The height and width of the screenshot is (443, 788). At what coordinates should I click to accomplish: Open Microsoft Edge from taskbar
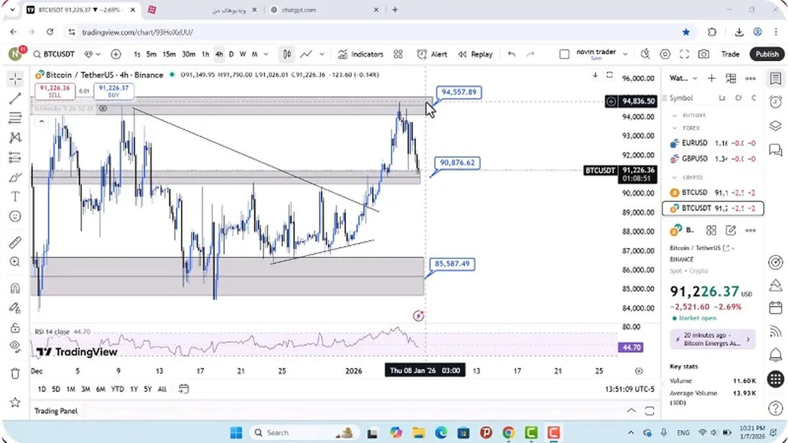[441, 432]
